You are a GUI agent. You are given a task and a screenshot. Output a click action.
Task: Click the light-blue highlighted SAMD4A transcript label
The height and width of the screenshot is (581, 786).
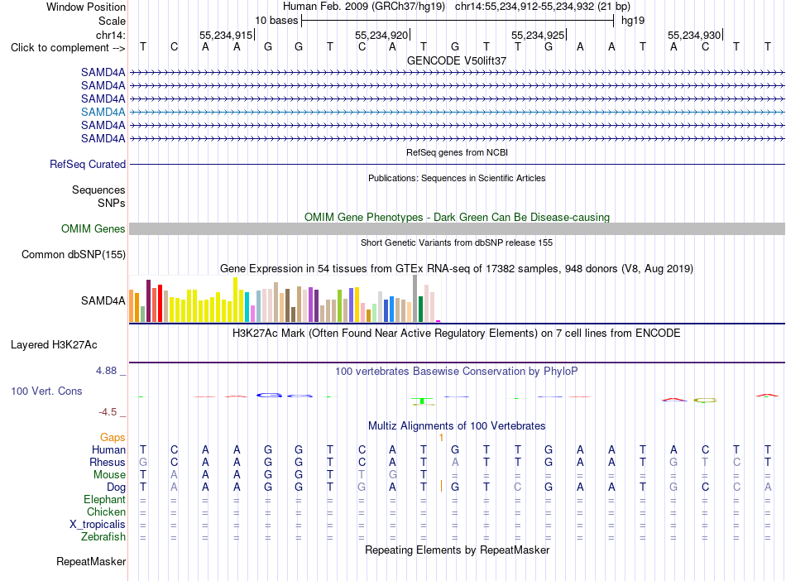click(103, 112)
